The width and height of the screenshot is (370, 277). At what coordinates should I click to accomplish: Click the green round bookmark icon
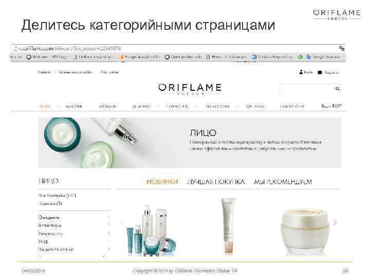click(x=300, y=57)
